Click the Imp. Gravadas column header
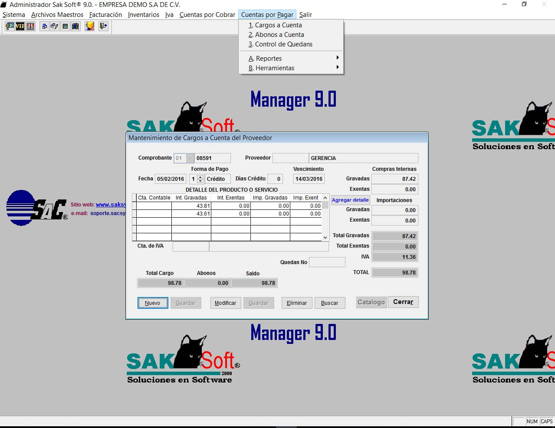This screenshot has height=428, width=555. pyautogui.click(x=270, y=198)
